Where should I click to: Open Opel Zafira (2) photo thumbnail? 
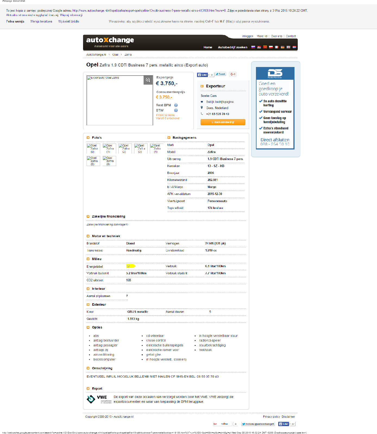click(x=125, y=149)
